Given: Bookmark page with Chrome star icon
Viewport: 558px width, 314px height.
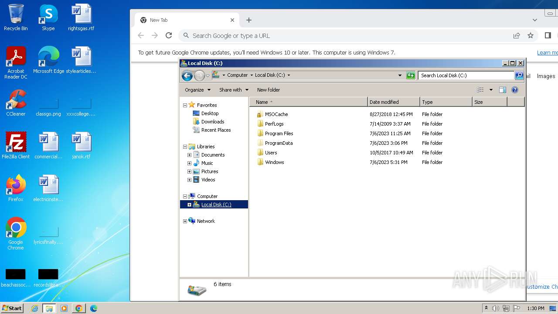Looking at the screenshot, I should pyautogui.click(x=531, y=36).
